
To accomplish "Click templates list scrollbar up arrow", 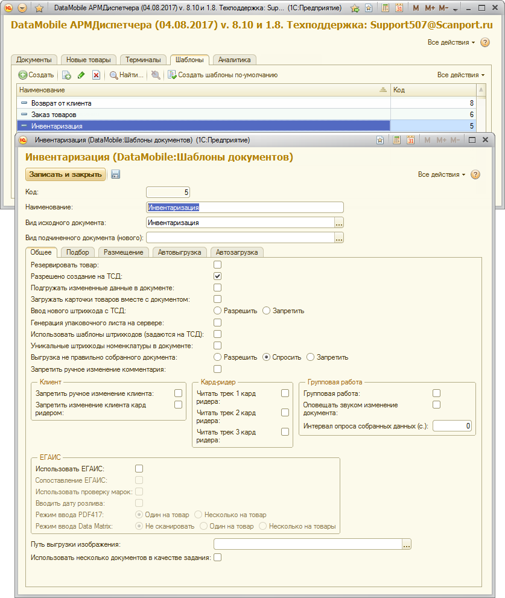I will click(481, 90).
